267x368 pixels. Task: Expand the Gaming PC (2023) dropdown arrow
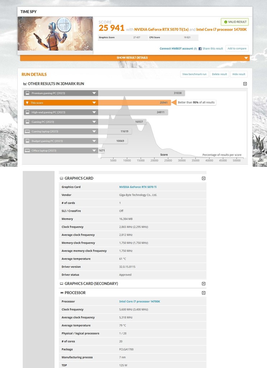(94, 122)
